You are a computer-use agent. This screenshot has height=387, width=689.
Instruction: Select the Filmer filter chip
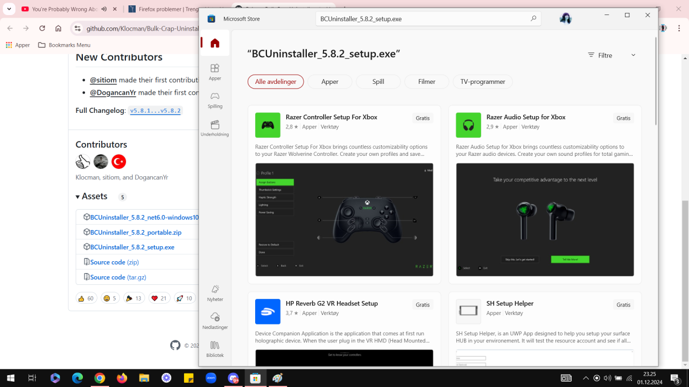pyautogui.click(x=426, y=82)
